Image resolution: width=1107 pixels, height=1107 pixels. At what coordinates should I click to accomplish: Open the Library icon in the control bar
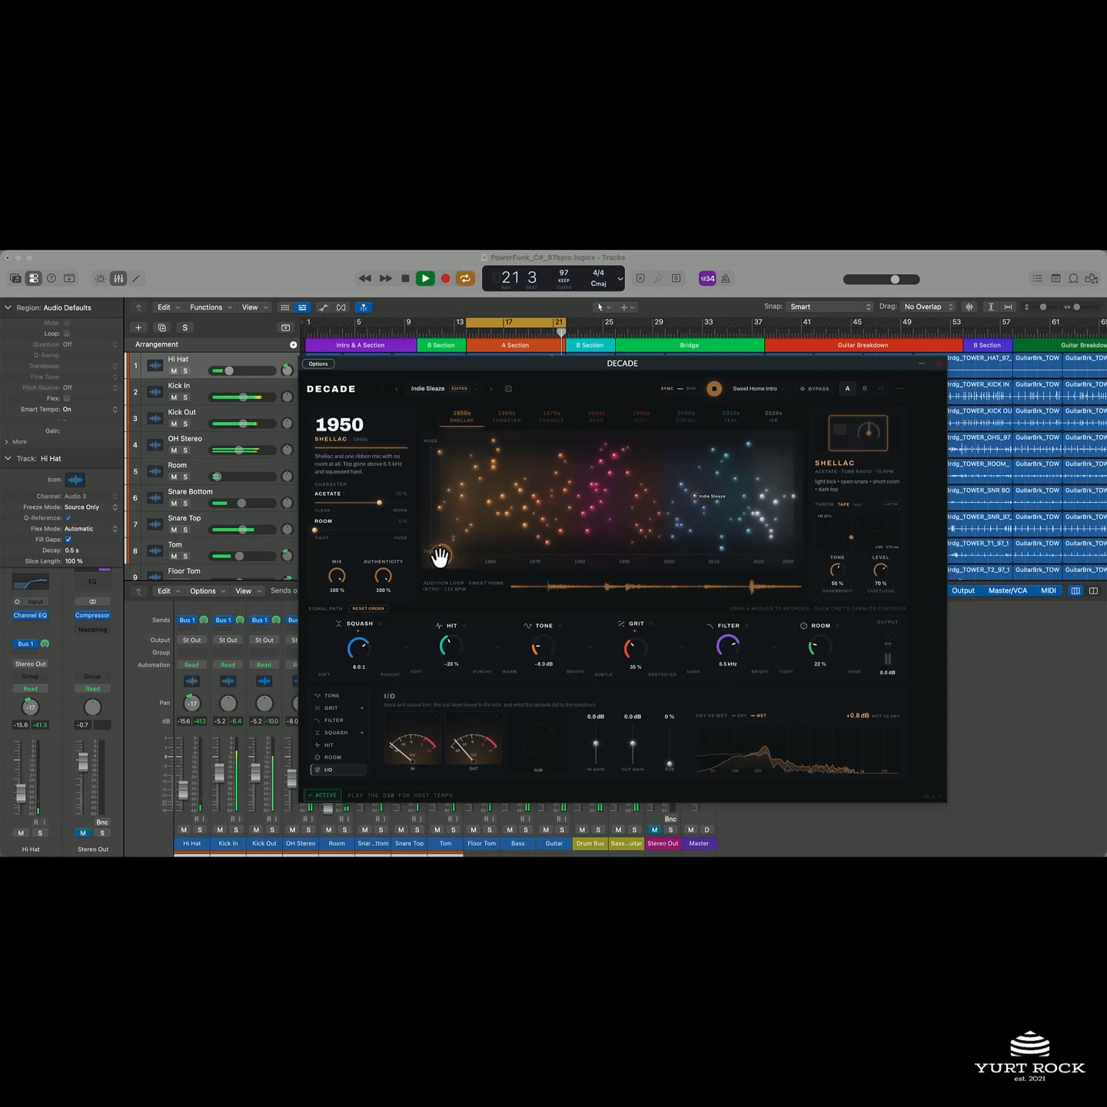tap(15, 278)
